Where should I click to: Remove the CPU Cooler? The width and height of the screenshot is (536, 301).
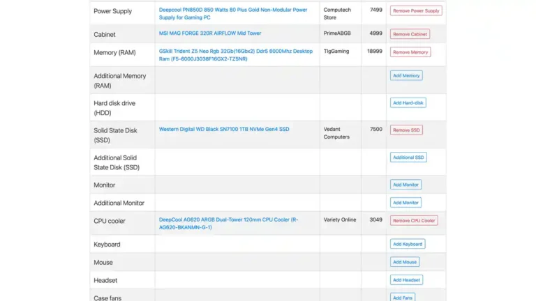point(414,221)
